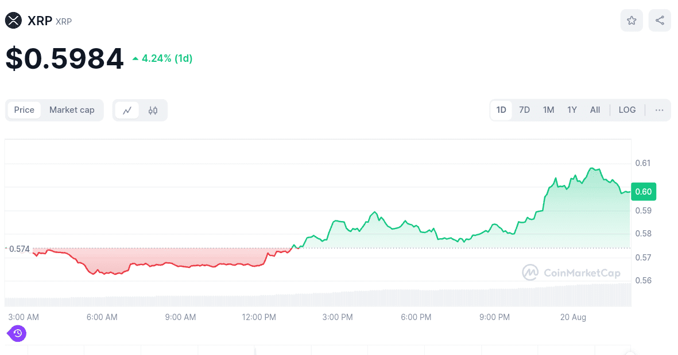Switch to the 7D timeframe tab
Screen dimensions: 678x355
(524, 109)
